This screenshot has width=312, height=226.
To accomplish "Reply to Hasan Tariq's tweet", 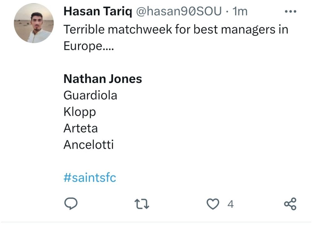I will pyautogui.click(x=71, y=204).
